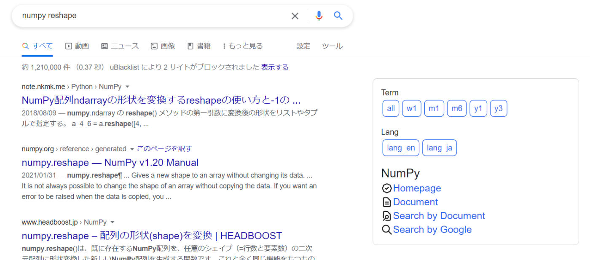The image size is (590, 260).
Task: Start voice search with the microphone icon
Action: pos(319,16)
